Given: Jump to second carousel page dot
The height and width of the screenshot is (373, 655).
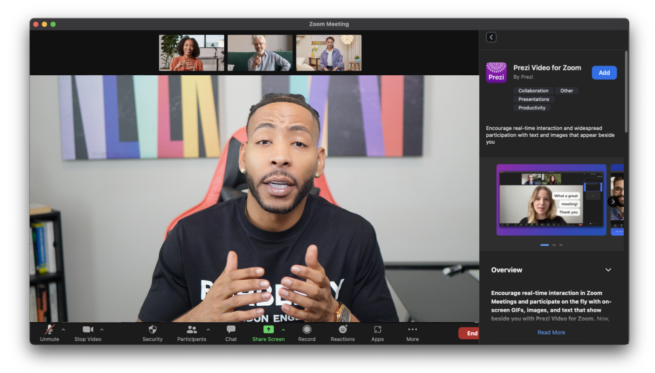Looking at the screenshot, I should click(x=554, y=245).
